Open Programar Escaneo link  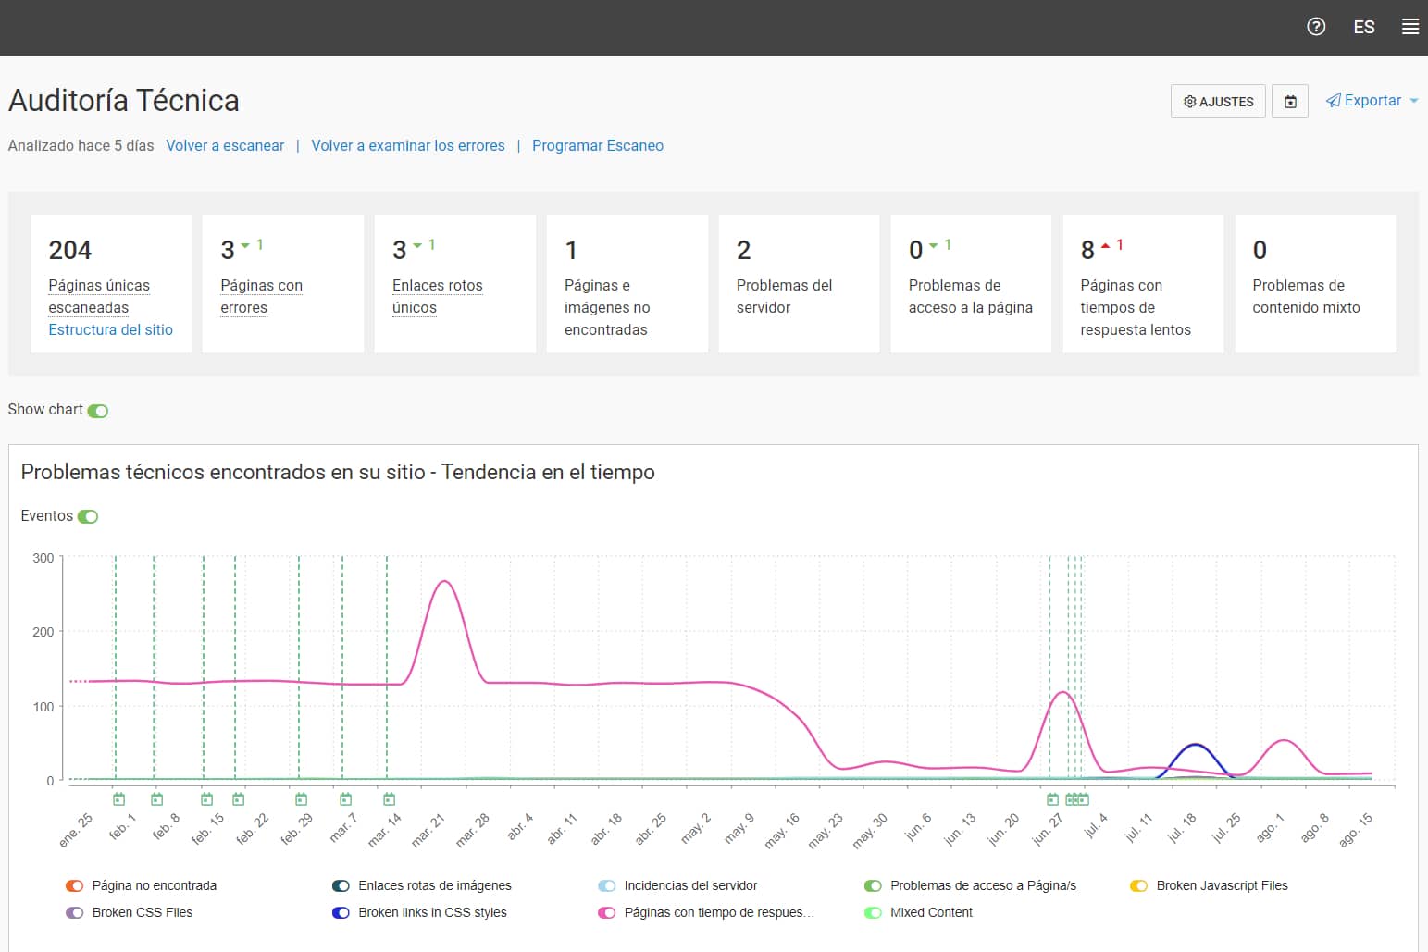[598, 145]
